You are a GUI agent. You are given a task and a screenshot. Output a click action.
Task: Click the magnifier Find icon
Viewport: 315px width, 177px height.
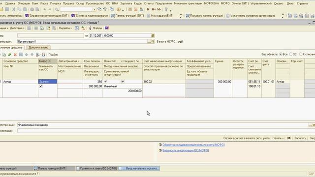point(57,9)
